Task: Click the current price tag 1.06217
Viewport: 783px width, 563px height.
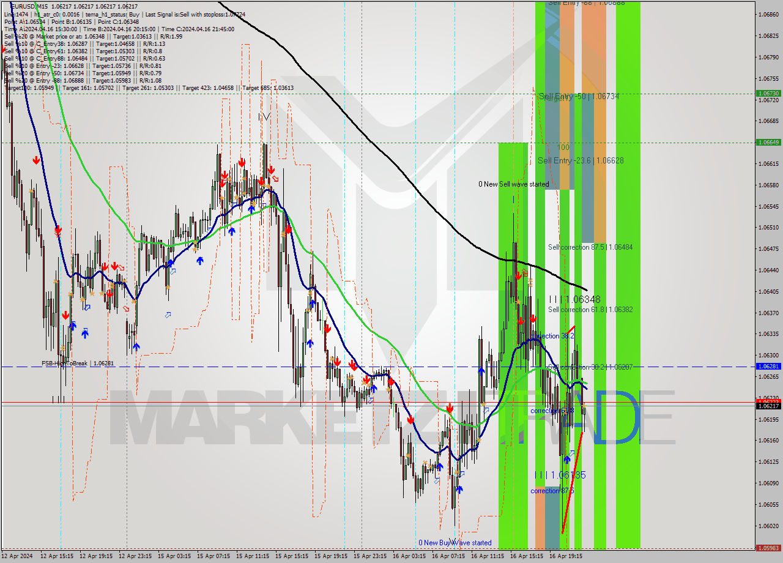Action: (x=768, y=406)
